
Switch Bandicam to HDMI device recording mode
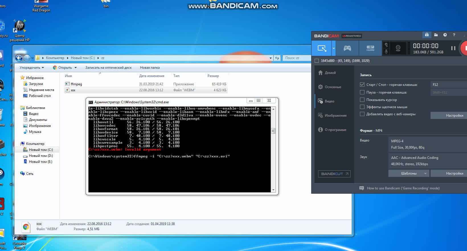(370, 48)
